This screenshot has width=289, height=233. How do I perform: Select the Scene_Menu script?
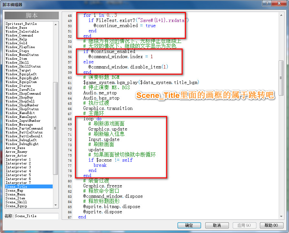point(16,194)
